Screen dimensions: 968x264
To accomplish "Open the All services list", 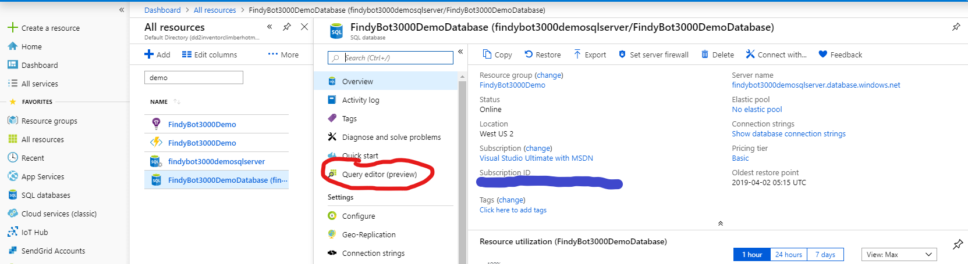I will point(40,84).
